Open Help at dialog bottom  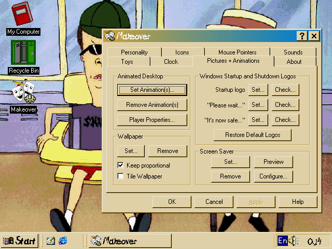point(298,202)
